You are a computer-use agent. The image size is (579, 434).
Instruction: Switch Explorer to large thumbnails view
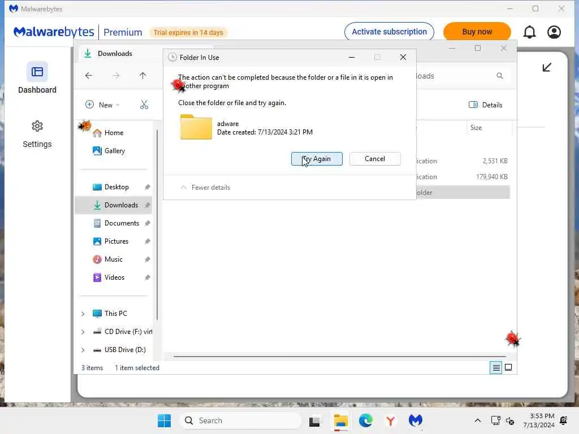[508, 367]
